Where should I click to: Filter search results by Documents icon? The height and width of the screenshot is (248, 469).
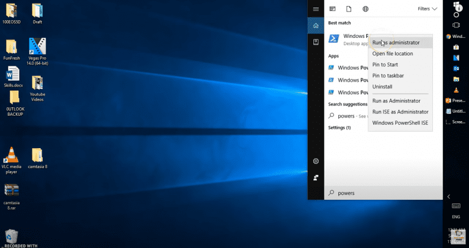pos(349,9)
